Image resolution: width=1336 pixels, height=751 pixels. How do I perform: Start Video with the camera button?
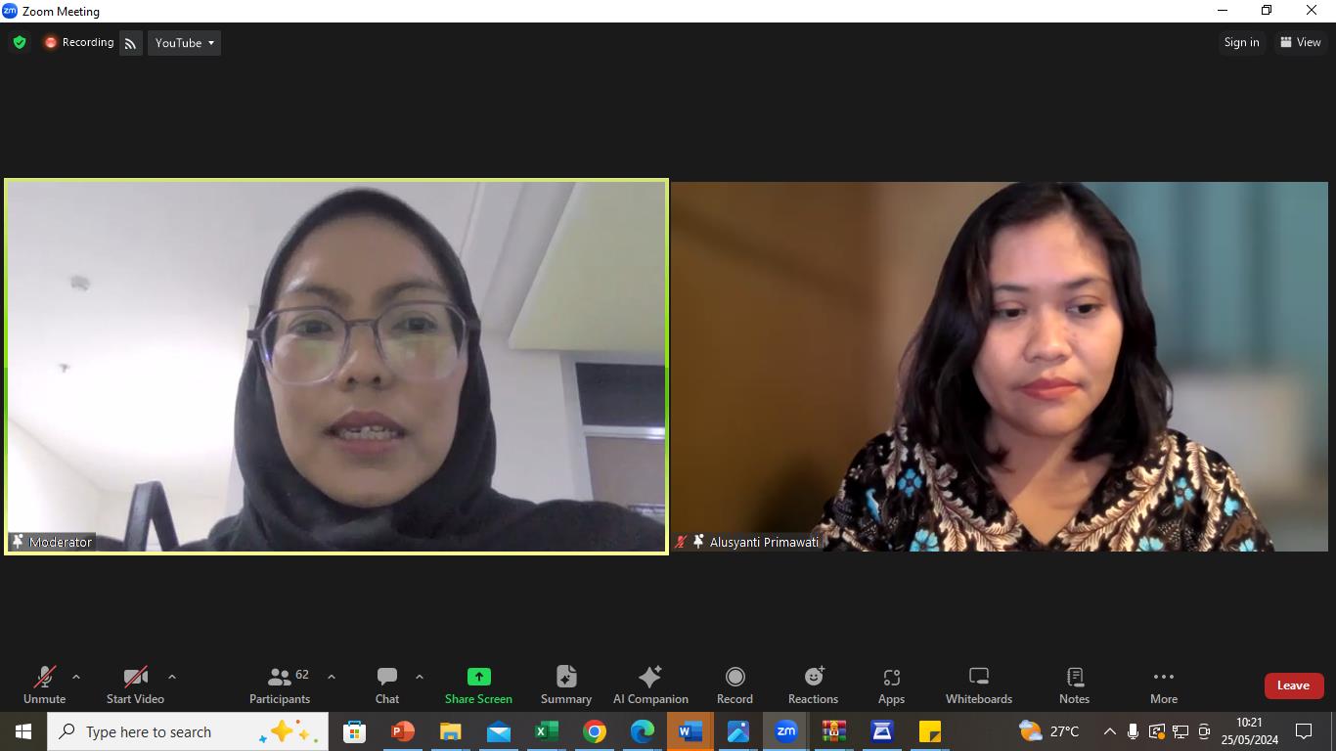coord(135,685)
